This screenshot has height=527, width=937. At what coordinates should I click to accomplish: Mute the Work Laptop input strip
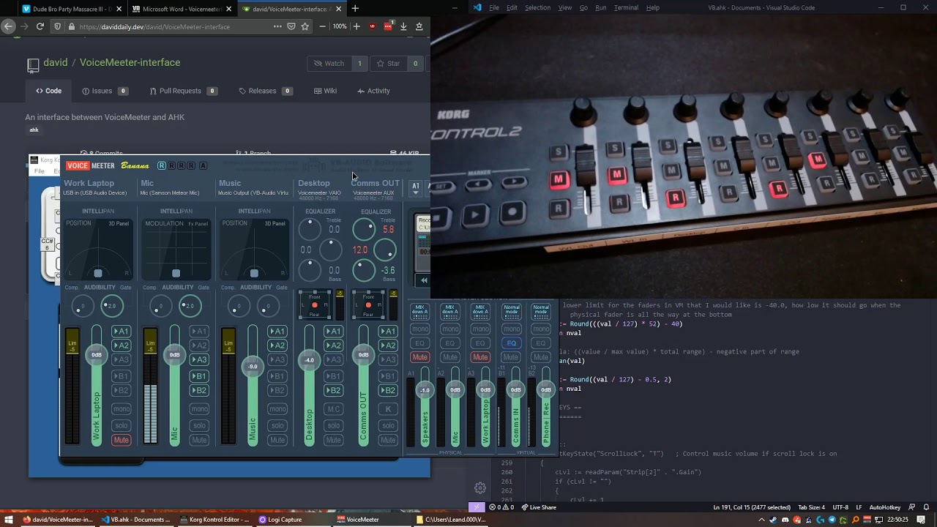click(122, 440)
